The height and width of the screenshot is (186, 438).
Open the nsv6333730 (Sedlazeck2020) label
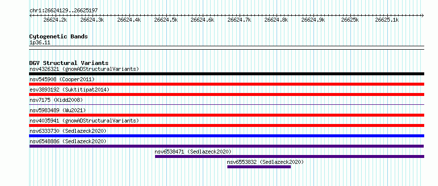(68, 131)
